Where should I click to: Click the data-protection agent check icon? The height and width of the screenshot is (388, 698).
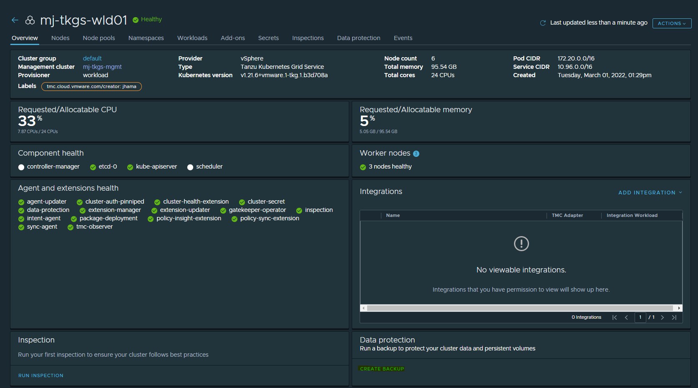[21, 211]
